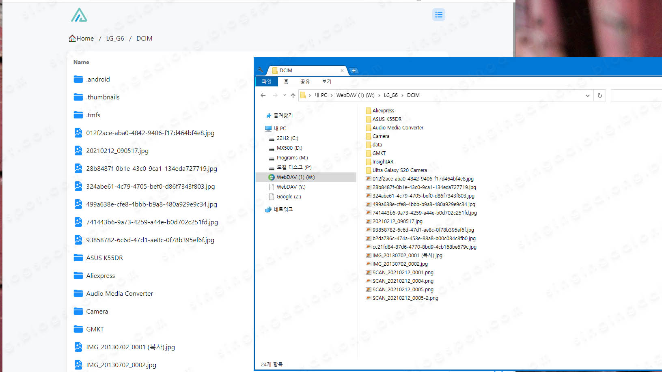This screenshot has height=372, width=662.
Task: Go to the Home breadcrumb
Action: 82,38
